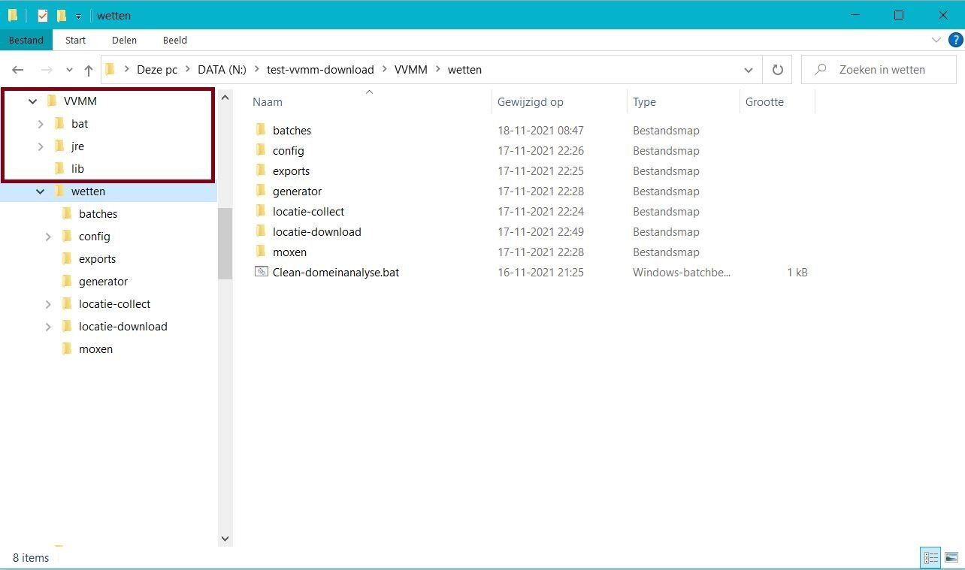This screenshot has height=570, width=965.
Task: Collapse the VVMM tree node
Action: (33, 101)
